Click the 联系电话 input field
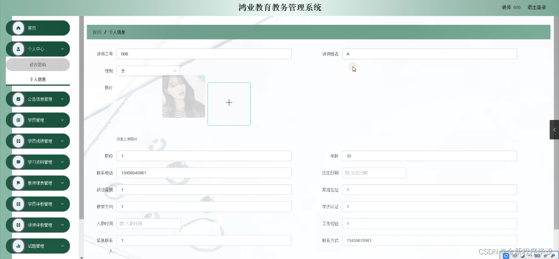This screenshot has width=559, height=259. [x=204, y=173]
